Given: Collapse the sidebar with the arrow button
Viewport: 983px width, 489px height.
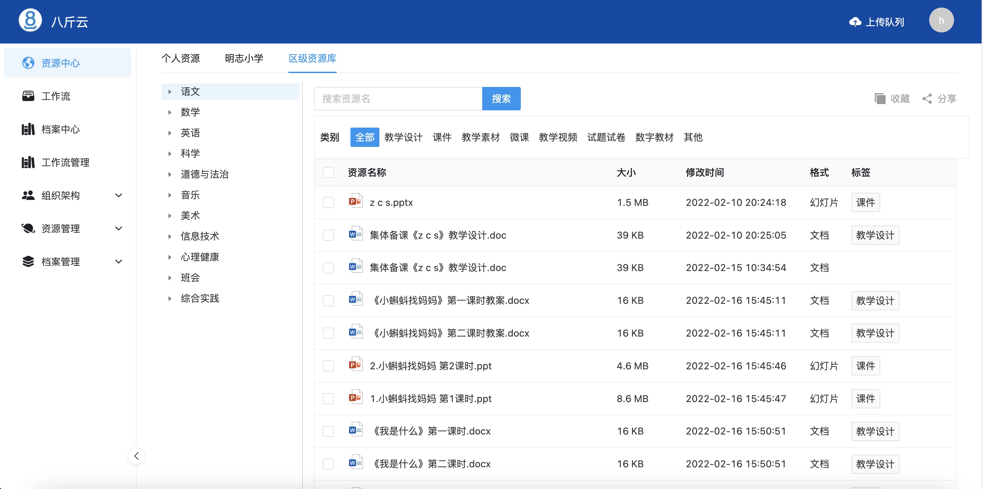Looking at the screenshot, I should click(136, 456).
